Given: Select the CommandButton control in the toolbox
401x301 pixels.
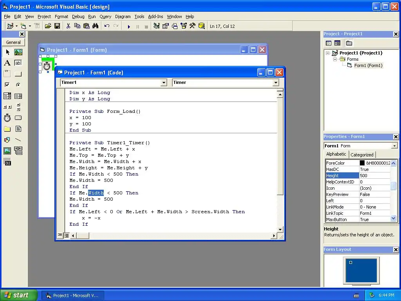Looking at the screenshot, I should point(18,74).
